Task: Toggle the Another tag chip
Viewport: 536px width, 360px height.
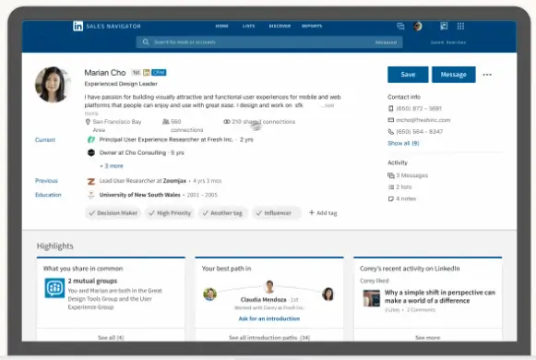Action: tap(223, 213)
